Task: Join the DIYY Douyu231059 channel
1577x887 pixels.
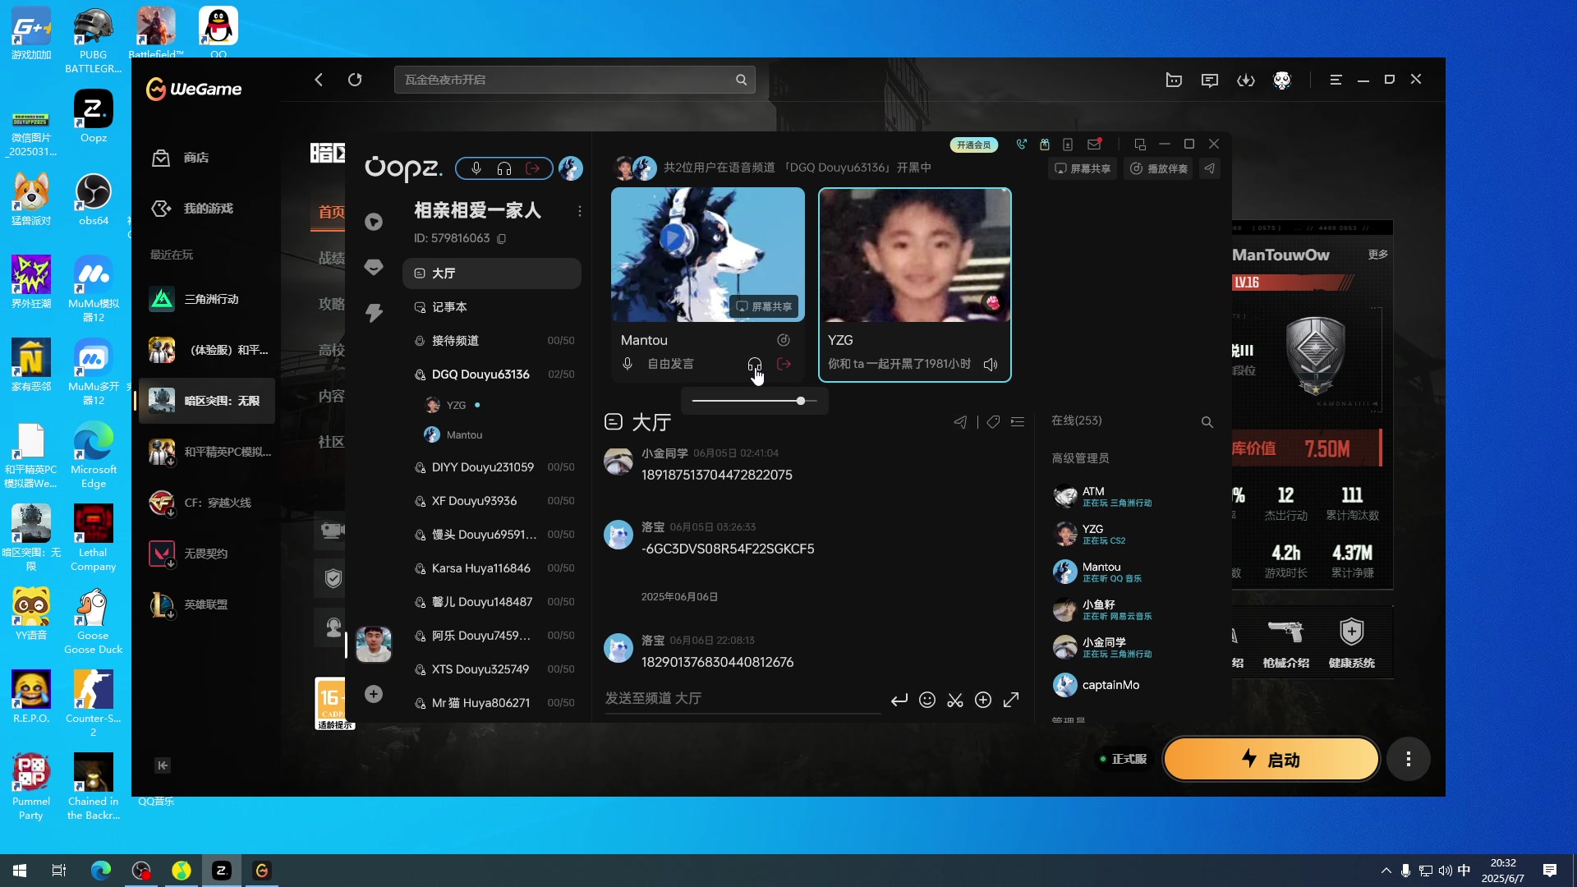Action: point(492,467)
